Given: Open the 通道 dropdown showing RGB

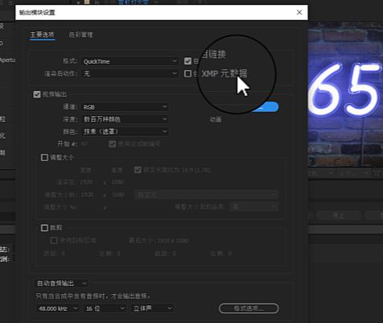Looking at the screenshot, I should point(125,107).
